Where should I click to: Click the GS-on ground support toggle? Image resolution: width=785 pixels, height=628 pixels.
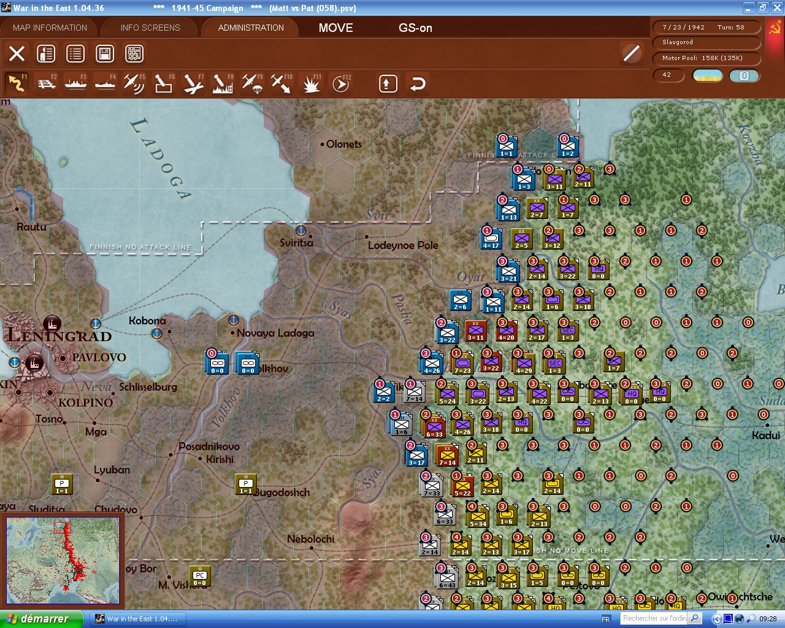pyautogui.click(x=415, y=28)
